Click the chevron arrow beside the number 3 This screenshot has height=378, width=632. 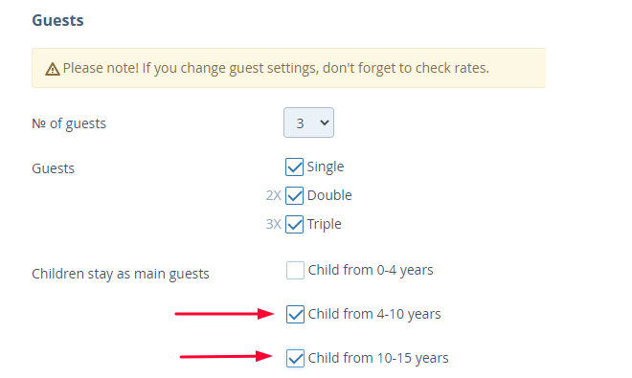coord(324,122)
